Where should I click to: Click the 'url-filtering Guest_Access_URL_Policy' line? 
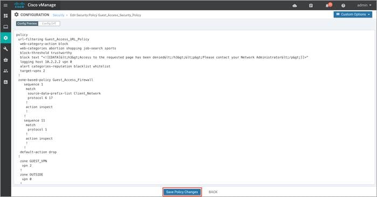53,39
